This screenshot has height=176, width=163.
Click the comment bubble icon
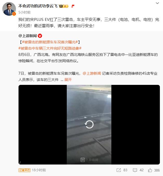[x=135, y=170]
